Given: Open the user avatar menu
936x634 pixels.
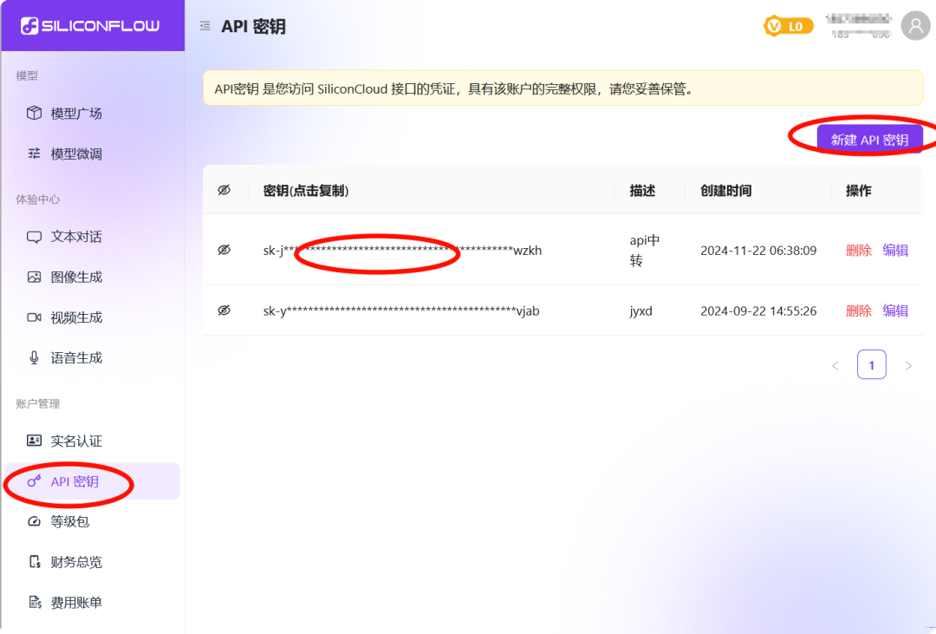Looking at the screenshot, I should point(915,26).
